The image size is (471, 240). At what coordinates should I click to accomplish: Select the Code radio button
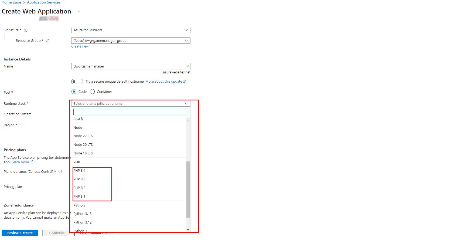(x=74, y=92)
